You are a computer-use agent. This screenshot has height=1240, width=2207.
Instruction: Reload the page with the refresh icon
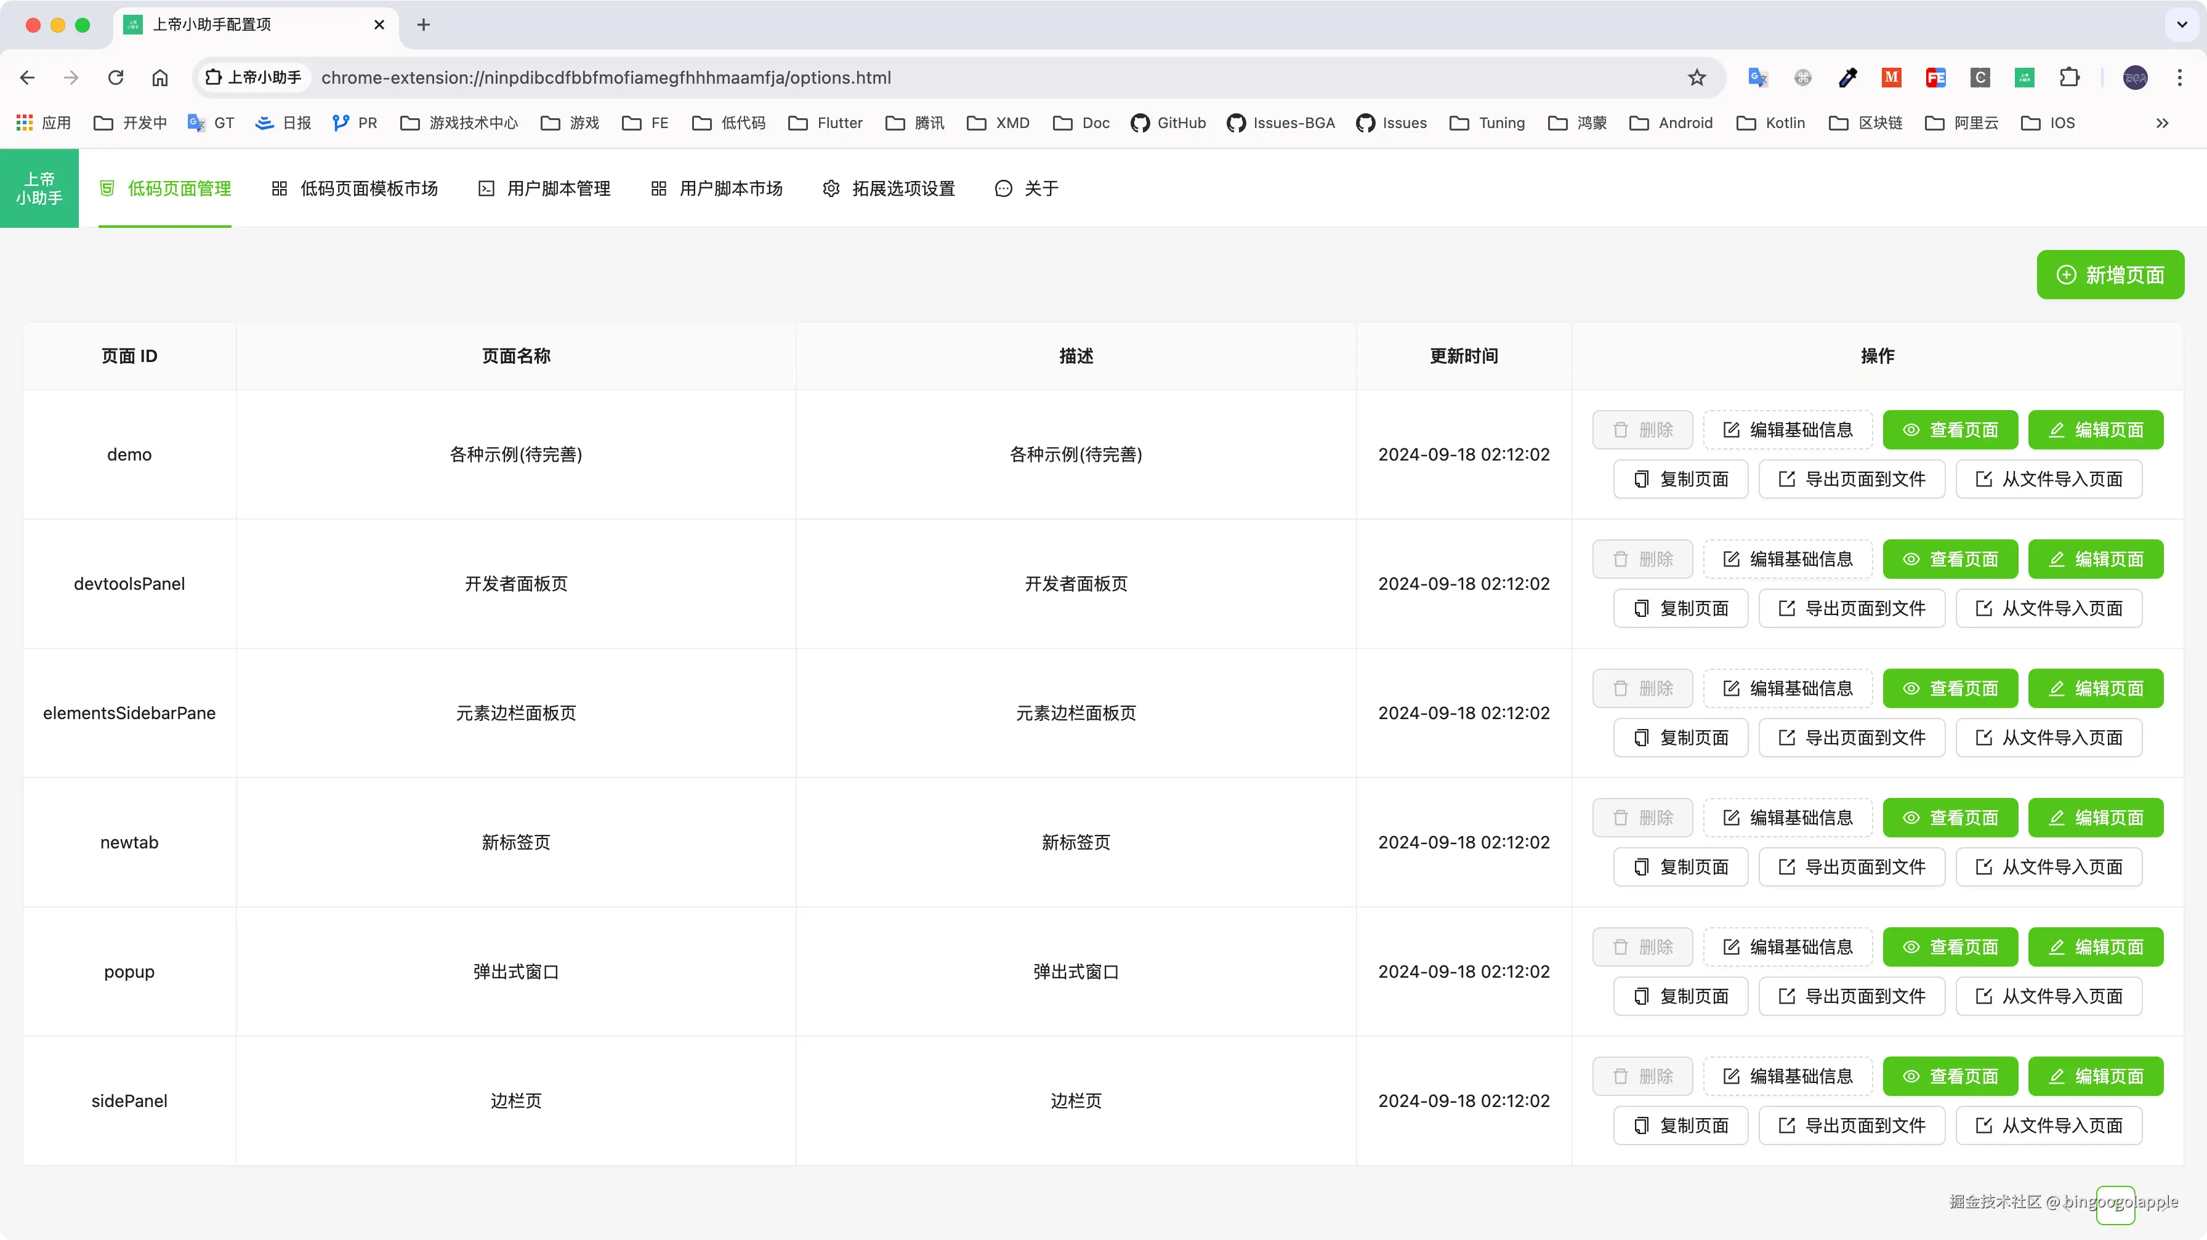pyautogui.click(x=115, y=77)
